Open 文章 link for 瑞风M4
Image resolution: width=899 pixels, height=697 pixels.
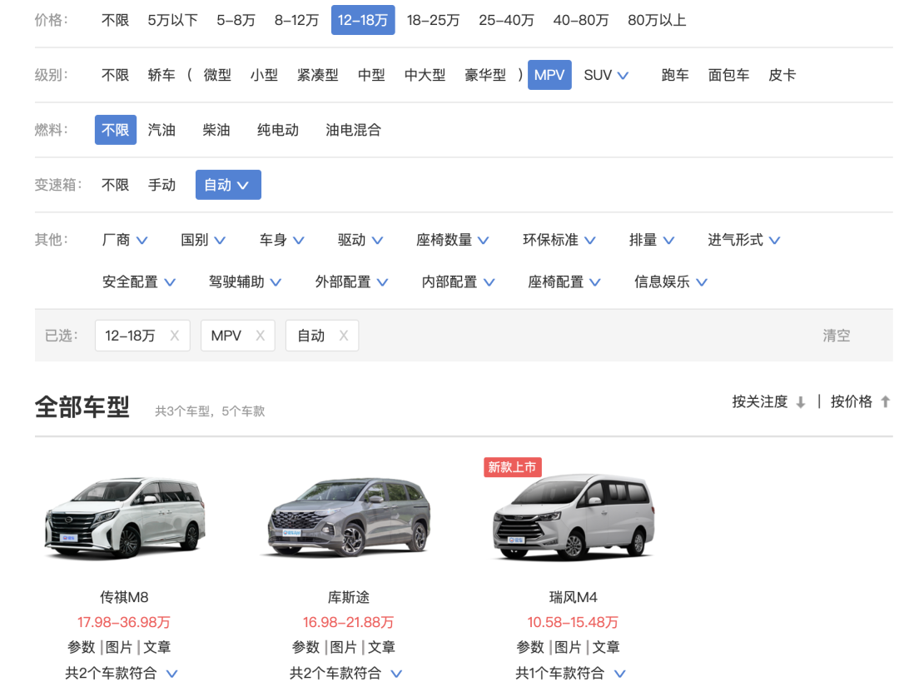click(x=606, y=647)
